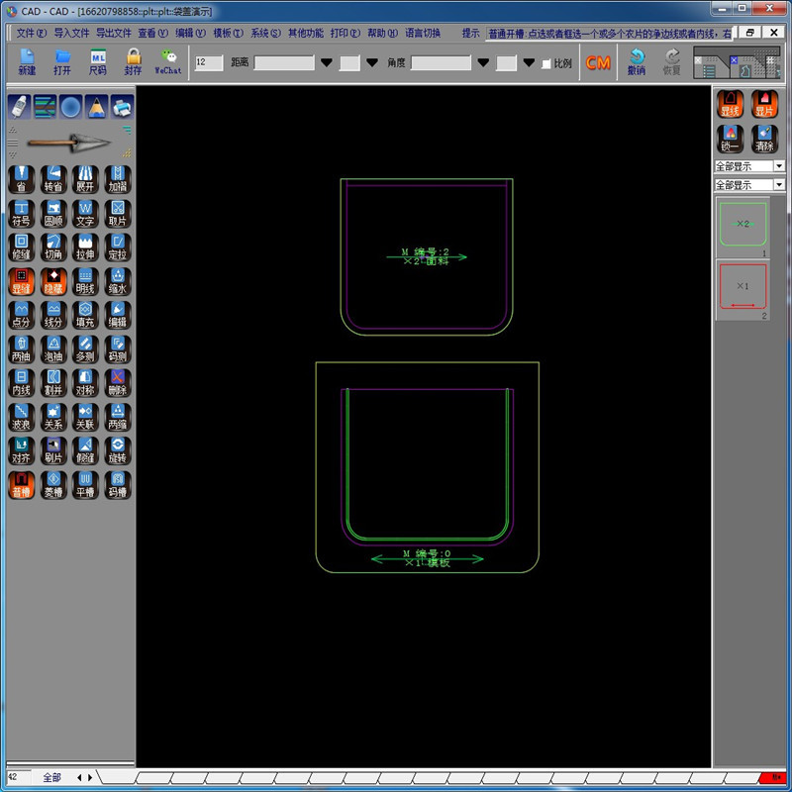This screenshot has height=792, width=792.
Task: Choose the 对称 symmetry tool
Action: pyautogui.click(x=85, y=382)
